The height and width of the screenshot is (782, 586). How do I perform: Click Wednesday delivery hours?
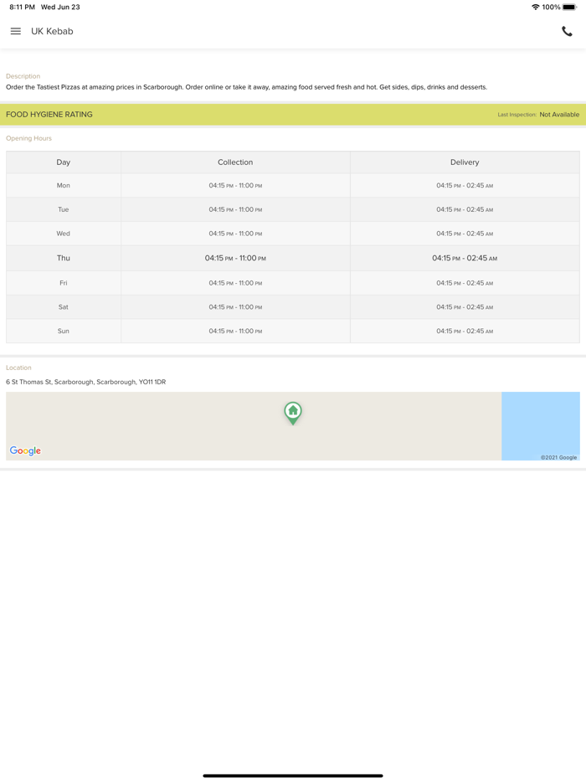[x=465, y=234]
